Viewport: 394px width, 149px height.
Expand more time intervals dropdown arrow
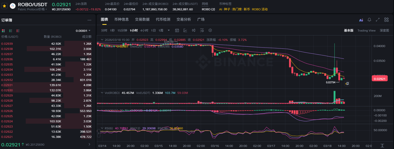[x=169, y=31]
